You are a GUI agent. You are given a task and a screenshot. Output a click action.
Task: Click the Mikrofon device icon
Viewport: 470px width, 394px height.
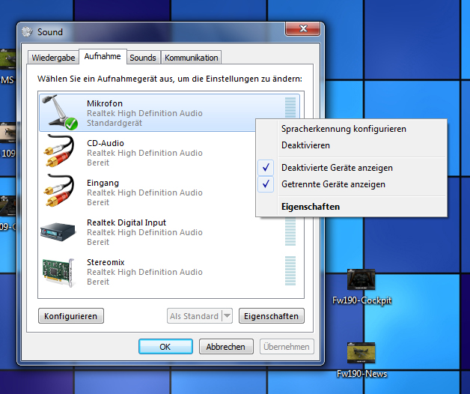pyautogui.click(x=60, y=112)
